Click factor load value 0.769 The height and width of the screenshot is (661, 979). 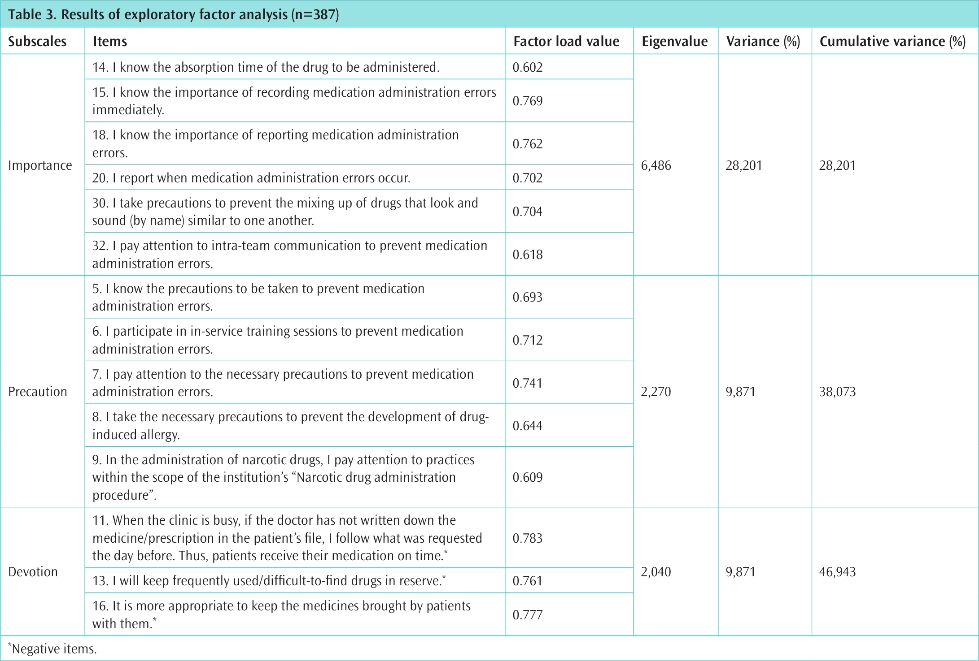528,101
